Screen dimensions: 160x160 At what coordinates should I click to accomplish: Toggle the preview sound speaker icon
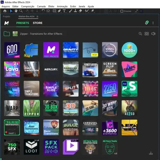point(153,34)
